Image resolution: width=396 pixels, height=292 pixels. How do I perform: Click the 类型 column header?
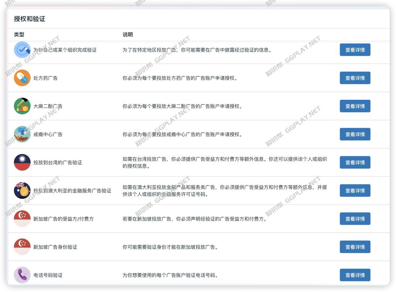pyautogui.click(x=19, y=34)
